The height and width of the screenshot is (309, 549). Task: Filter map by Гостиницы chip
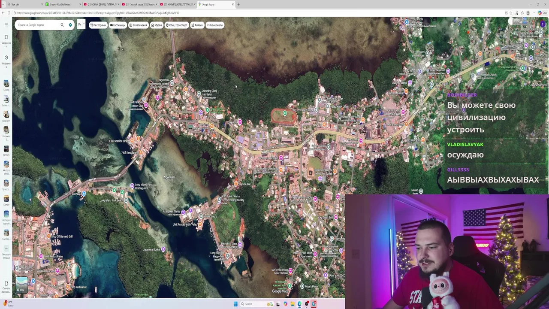pyautogui.click(x=118, y=25)
